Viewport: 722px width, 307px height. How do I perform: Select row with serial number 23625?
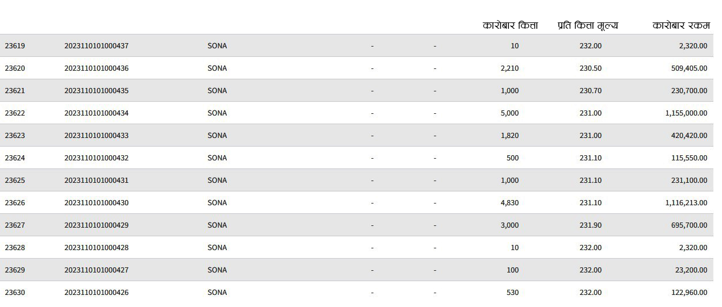tap(356, 180)
